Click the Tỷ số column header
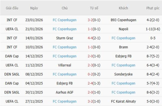The width and height of the screenshot is (162, 106). [94, 8]
